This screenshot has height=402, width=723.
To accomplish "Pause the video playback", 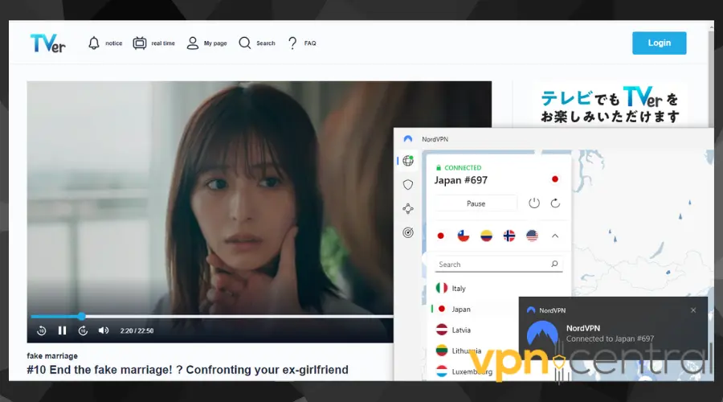I will (x=62, y=330).
